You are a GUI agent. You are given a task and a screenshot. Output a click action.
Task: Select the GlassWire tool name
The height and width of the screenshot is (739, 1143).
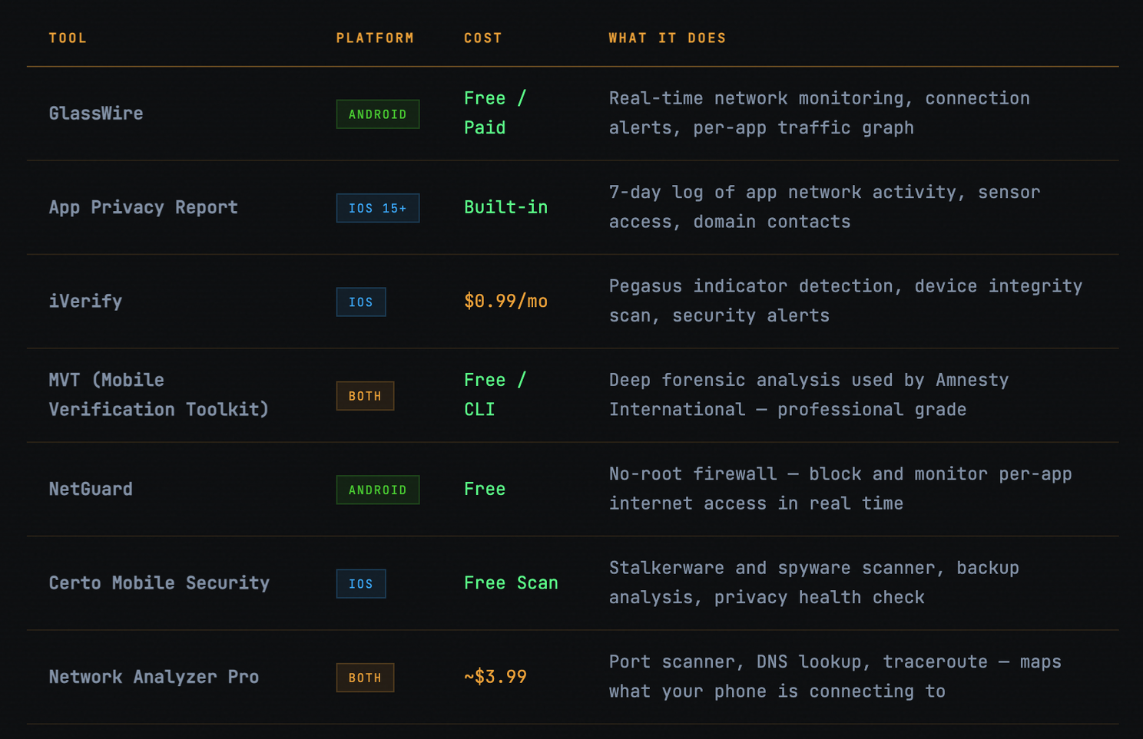pos(96,114)
